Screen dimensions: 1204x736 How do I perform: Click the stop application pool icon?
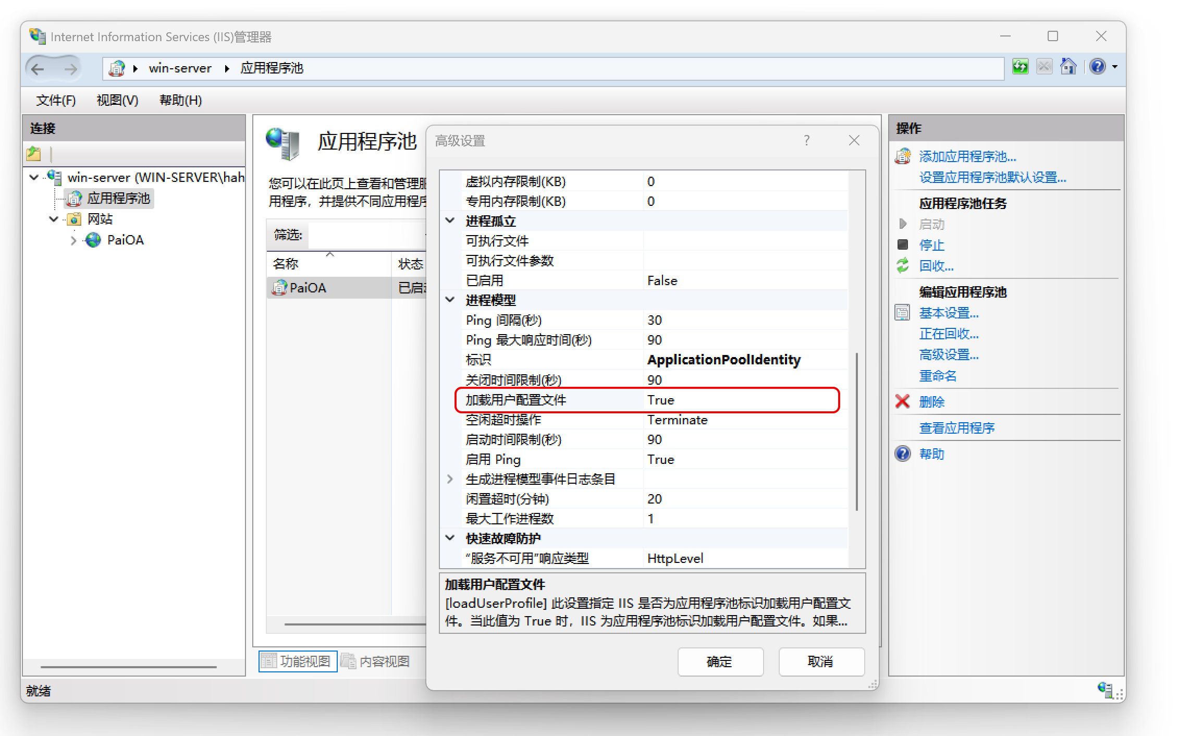click(903, 244)
